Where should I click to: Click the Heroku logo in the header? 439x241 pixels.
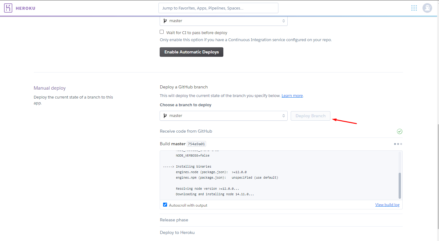click(x=20, y=8)
